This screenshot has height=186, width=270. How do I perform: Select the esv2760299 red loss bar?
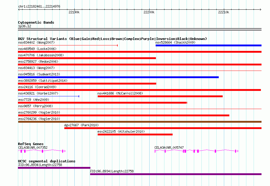124,115
